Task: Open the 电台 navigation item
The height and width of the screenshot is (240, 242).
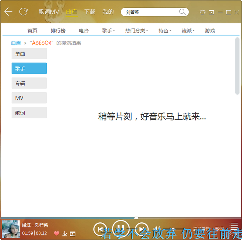Action: (84, 31)
